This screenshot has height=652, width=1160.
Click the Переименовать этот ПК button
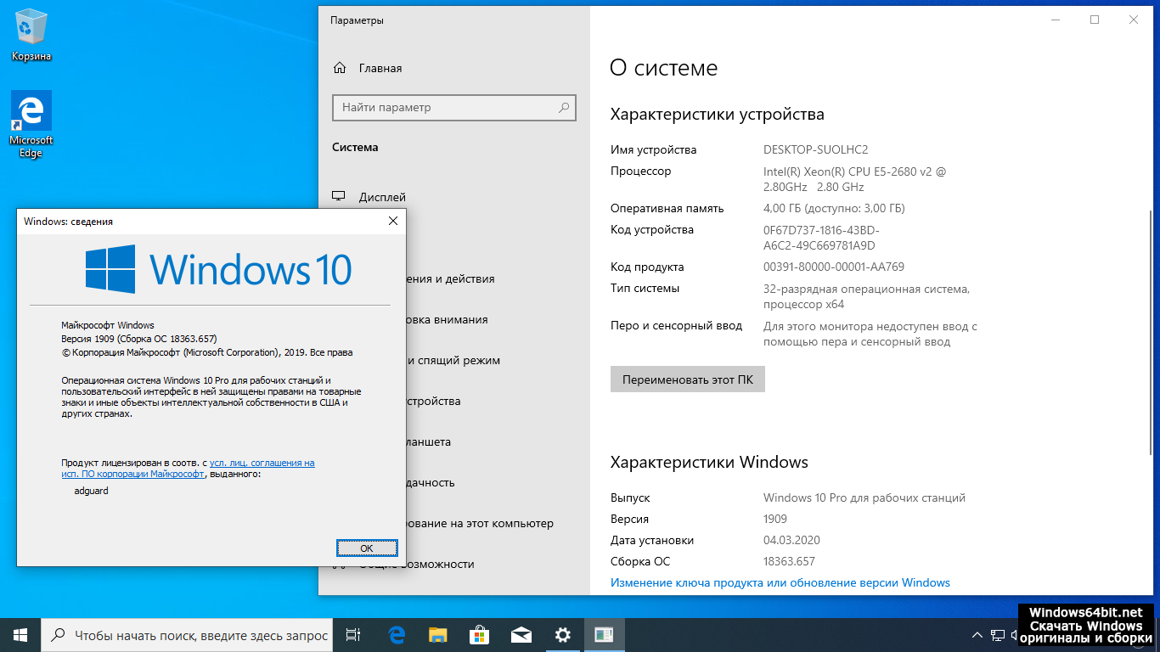click(x=687, y=379)
